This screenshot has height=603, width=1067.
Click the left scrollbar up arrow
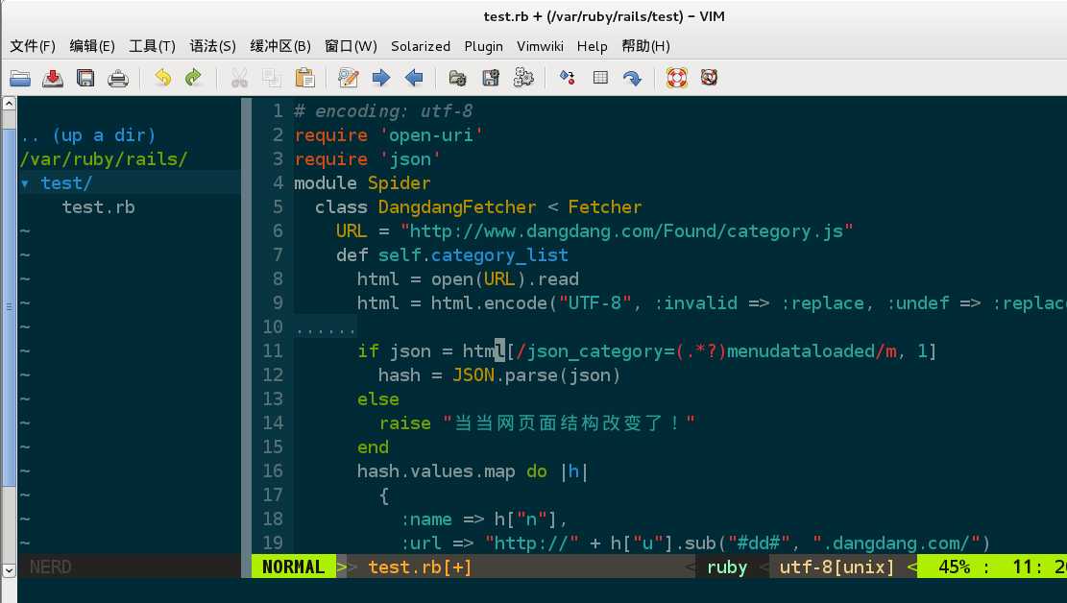(9, 104)
